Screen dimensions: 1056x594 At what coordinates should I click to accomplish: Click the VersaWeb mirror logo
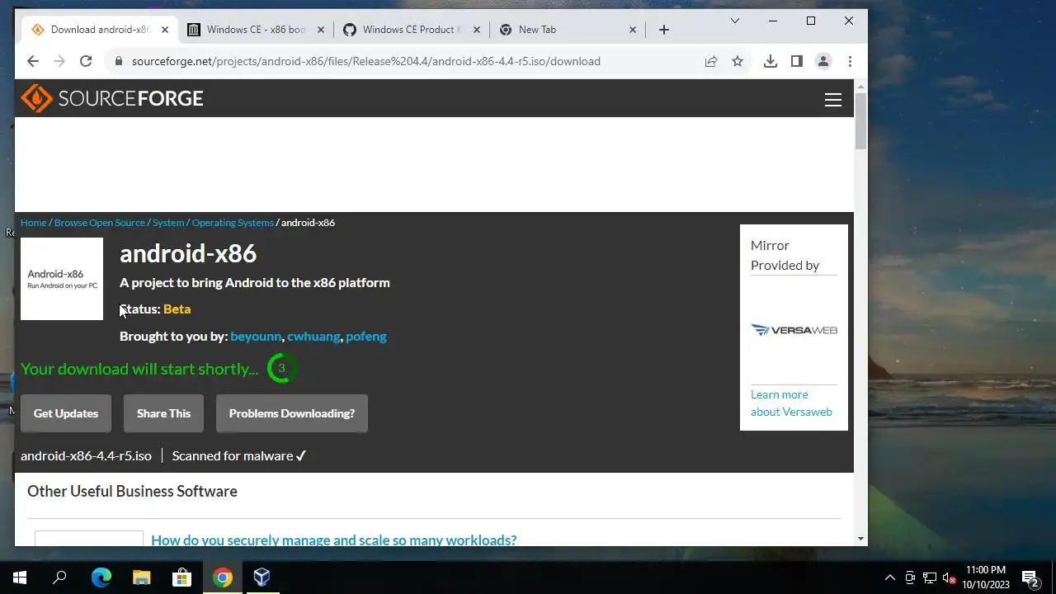click(794, 330)
